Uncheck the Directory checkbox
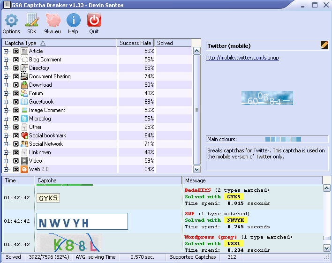 (16, 68)
